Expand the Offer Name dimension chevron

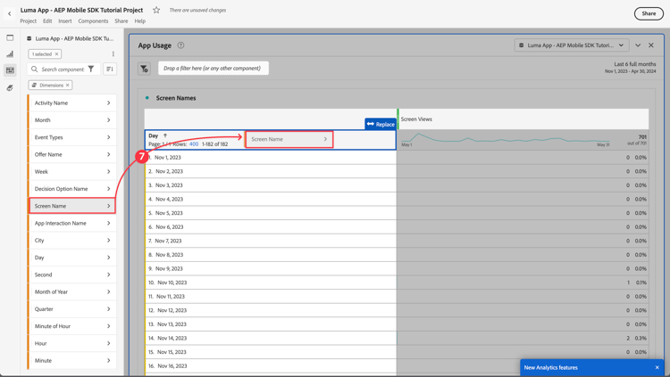(x=108, y=154)
